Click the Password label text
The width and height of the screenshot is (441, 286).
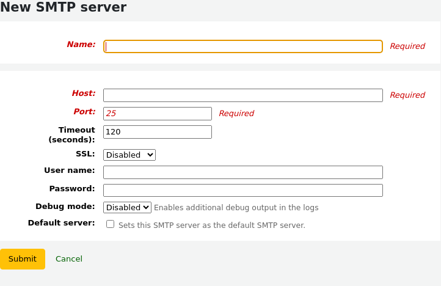point(72,188)
